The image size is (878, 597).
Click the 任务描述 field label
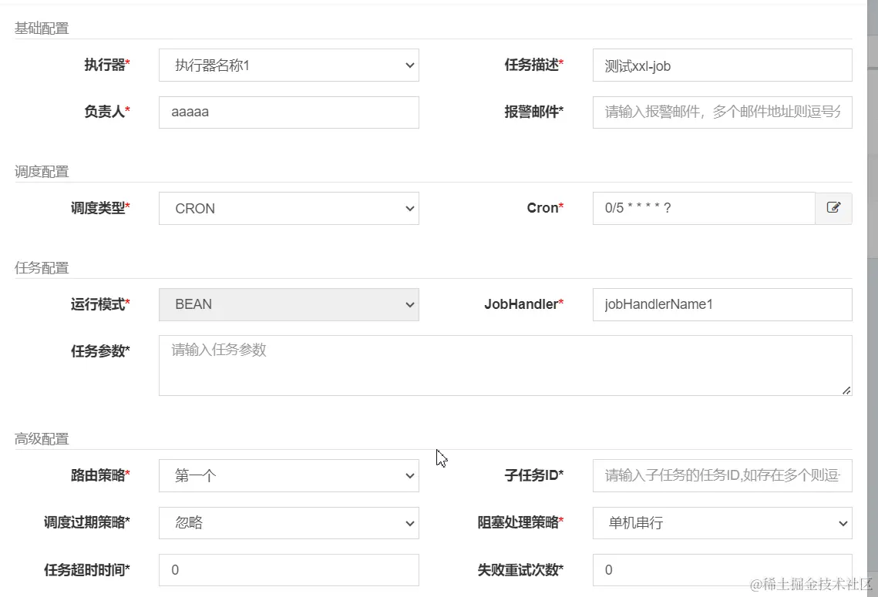click(533, 65)
